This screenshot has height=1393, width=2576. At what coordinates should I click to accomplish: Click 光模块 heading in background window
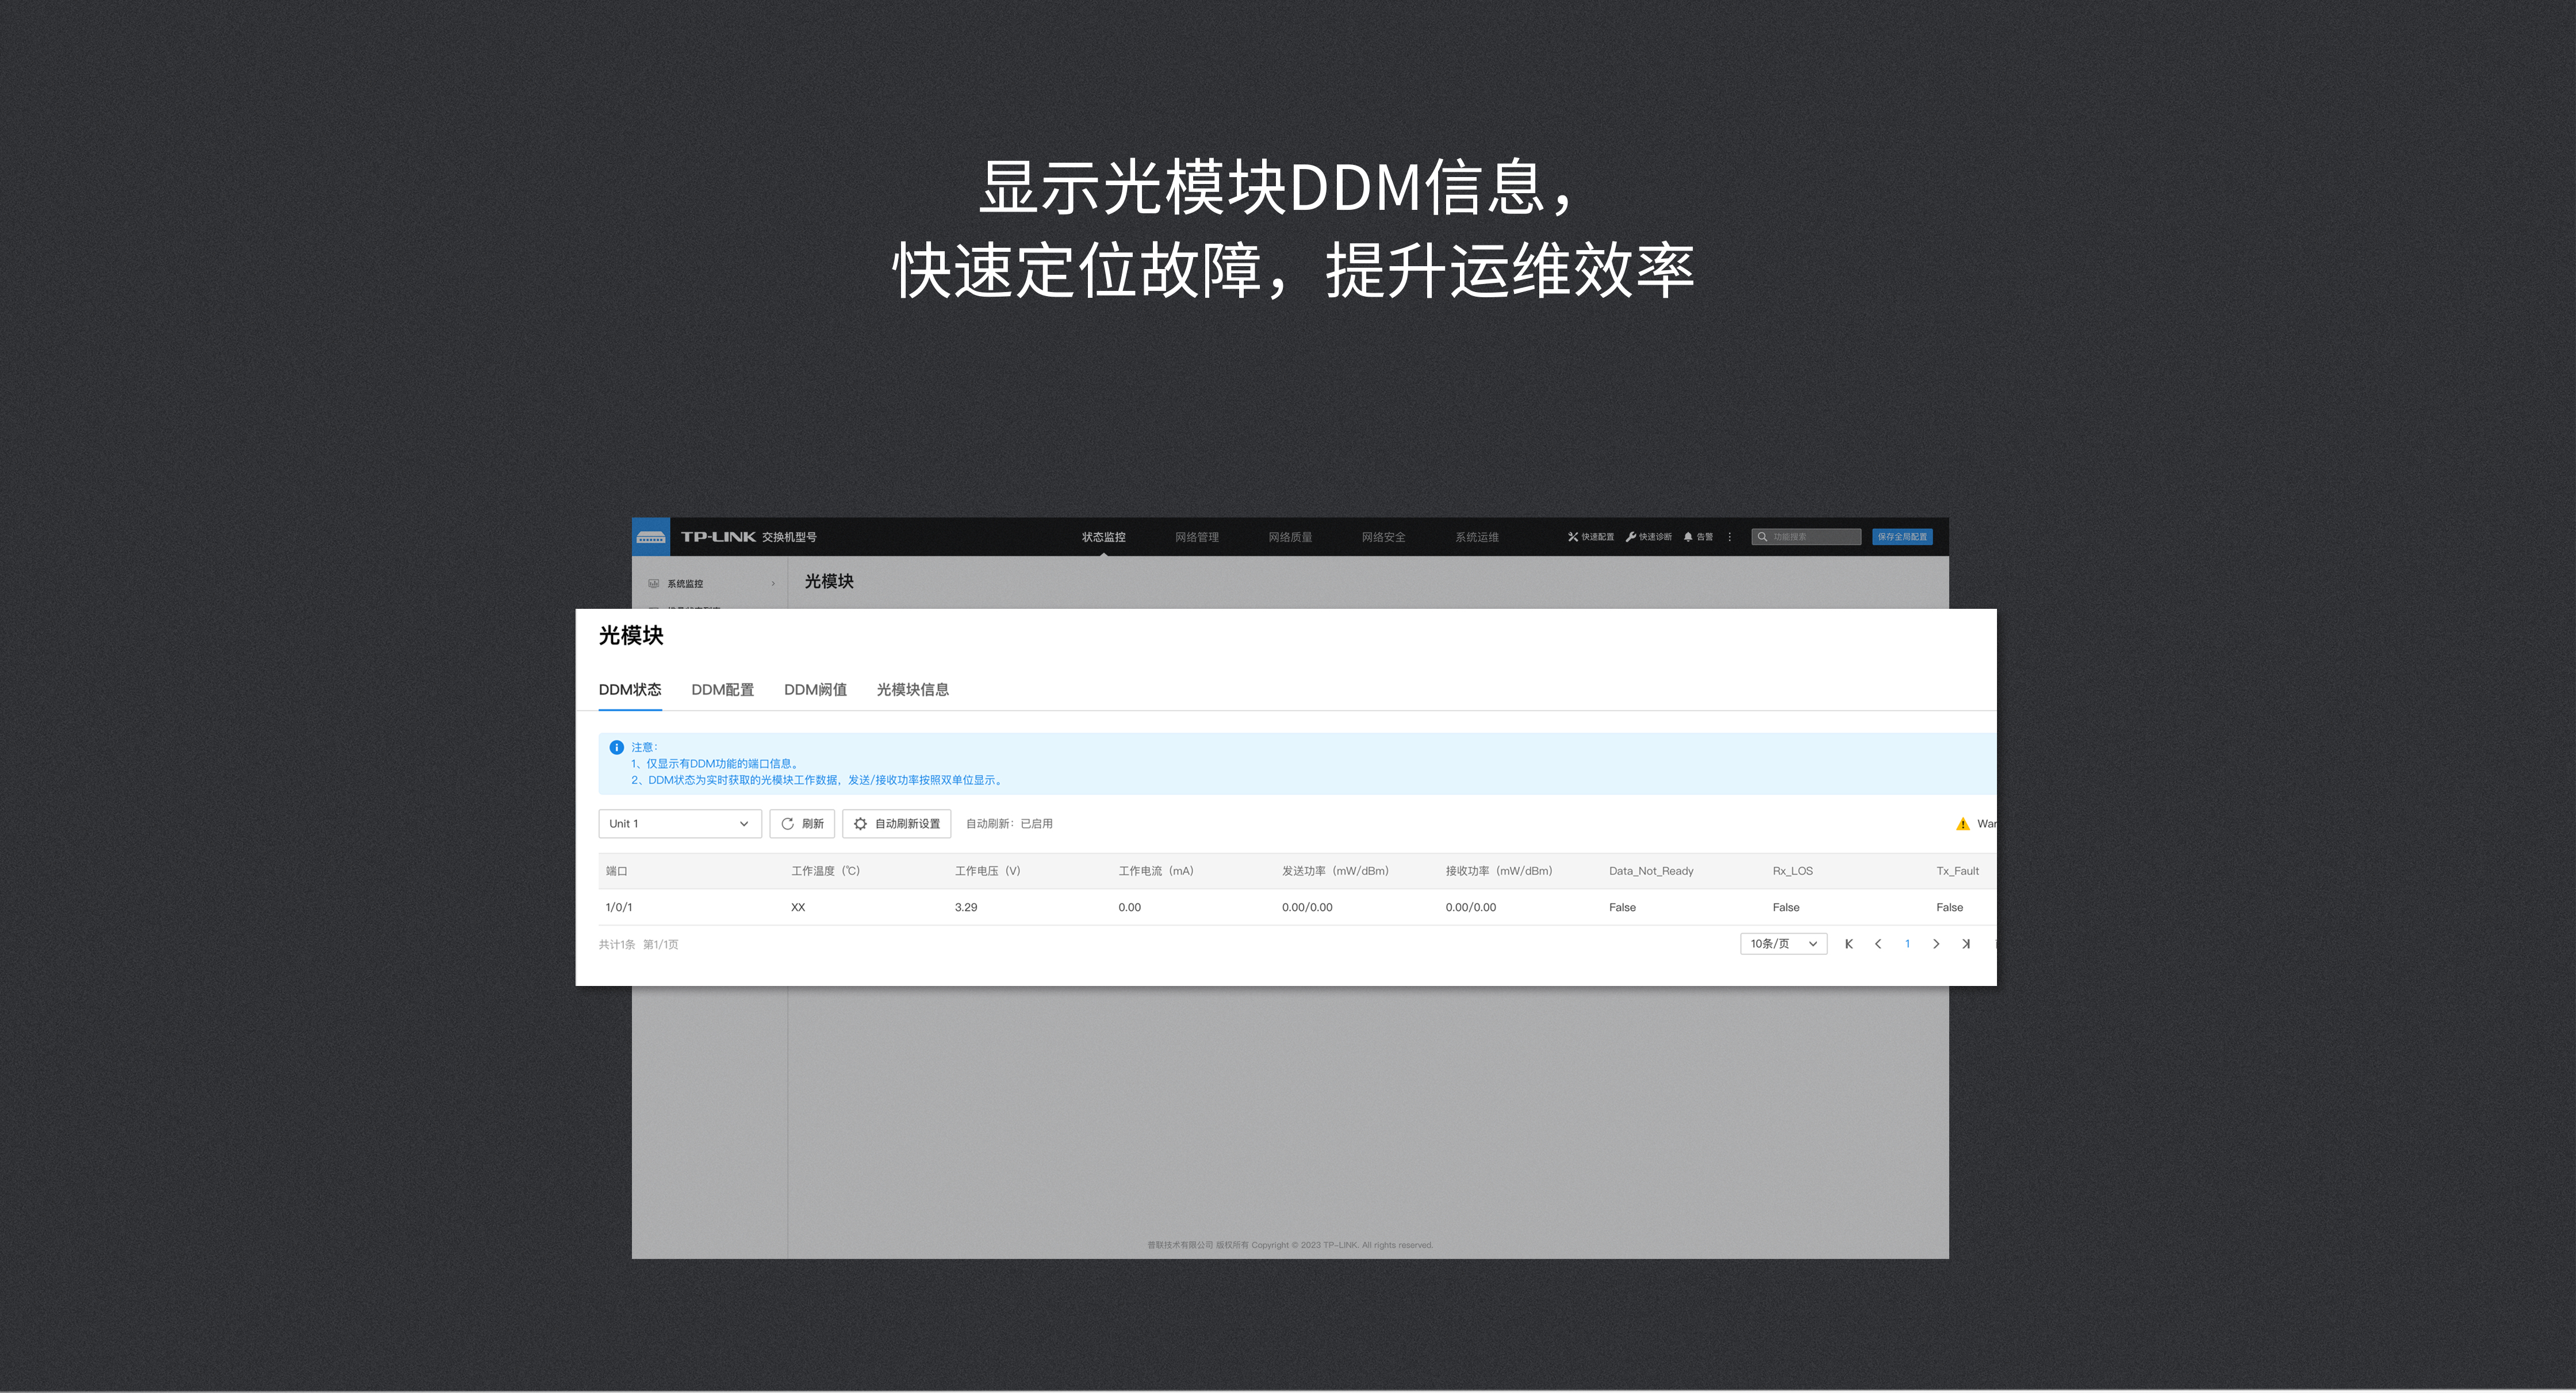tap(829, 582)
